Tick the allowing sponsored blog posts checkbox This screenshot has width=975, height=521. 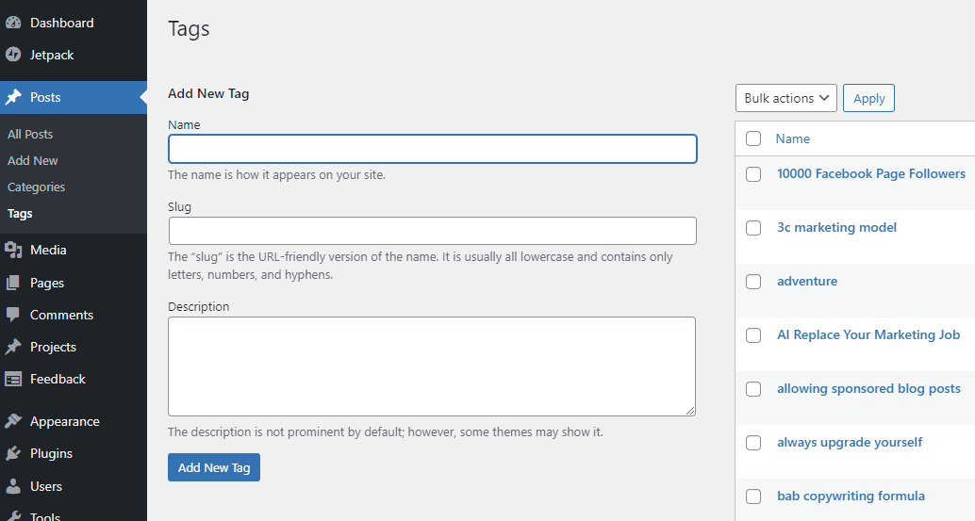coord(753,389)
